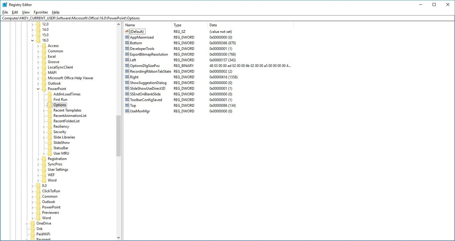Image resolution: width=455 pixels, height=241 pixels.
Task: Collapse the 16.0 version key
Action: (x=33, y=40)
